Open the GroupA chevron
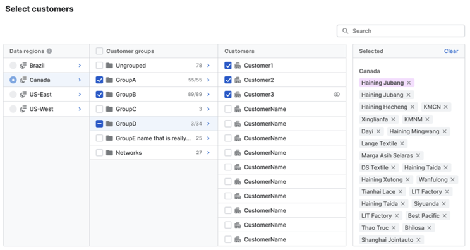The width and height of the screenshot is (470, 250). coord(208,80)
